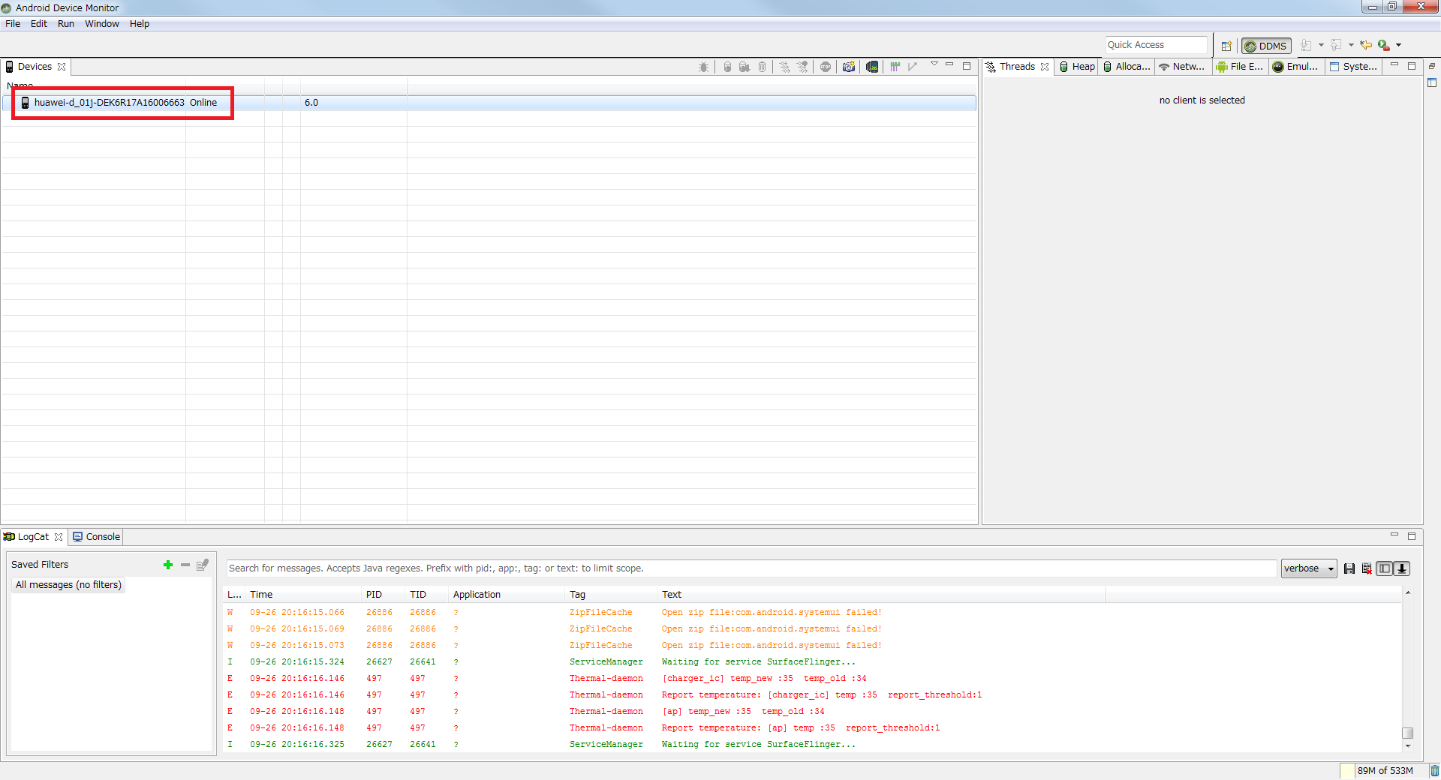Click the Edit selected logcat filter icon

202,565
